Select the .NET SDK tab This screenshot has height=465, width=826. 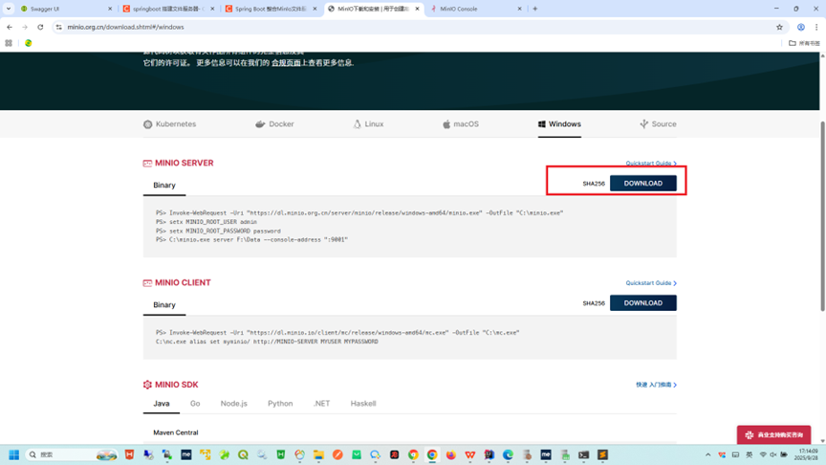[321, 404]
